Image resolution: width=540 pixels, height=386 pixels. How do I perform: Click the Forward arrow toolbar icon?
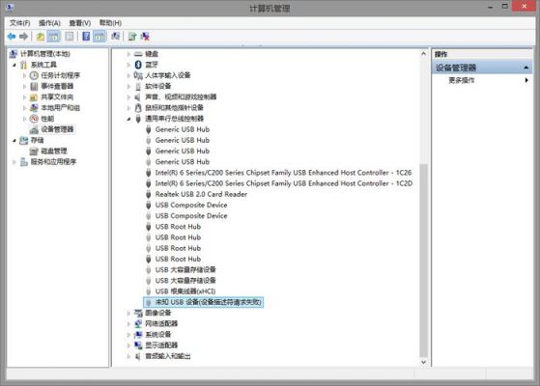coord(24,36)
